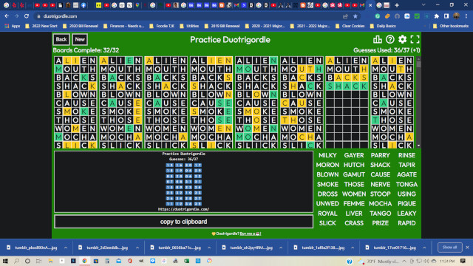
Task: Open the Chrome extensions puzzle icon
Action: tap(437, 16)
